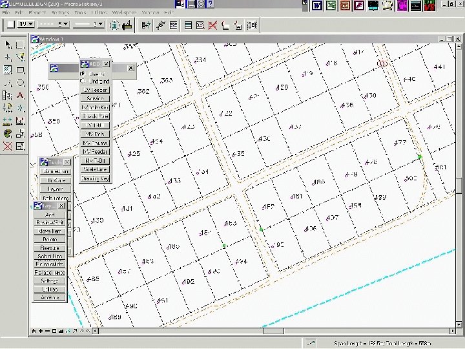Open Excel from the Office shortcut bar
The height and width of the screenshot is (349, 465).
point(331,6)
